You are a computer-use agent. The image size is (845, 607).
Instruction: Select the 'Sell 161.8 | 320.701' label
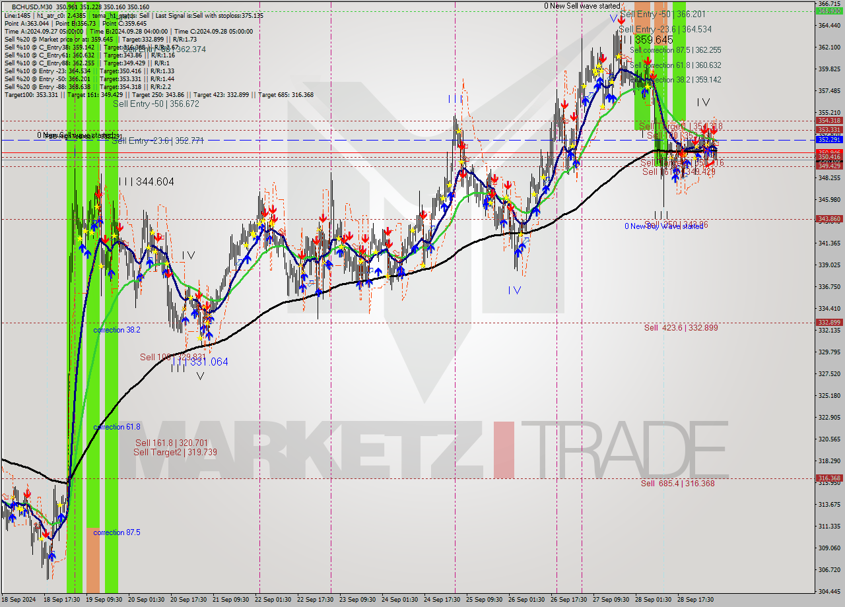pos(172,443)
